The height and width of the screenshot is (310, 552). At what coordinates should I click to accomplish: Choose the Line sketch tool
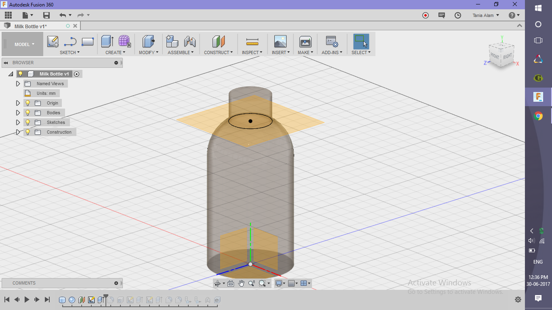(x=70, y=42)
